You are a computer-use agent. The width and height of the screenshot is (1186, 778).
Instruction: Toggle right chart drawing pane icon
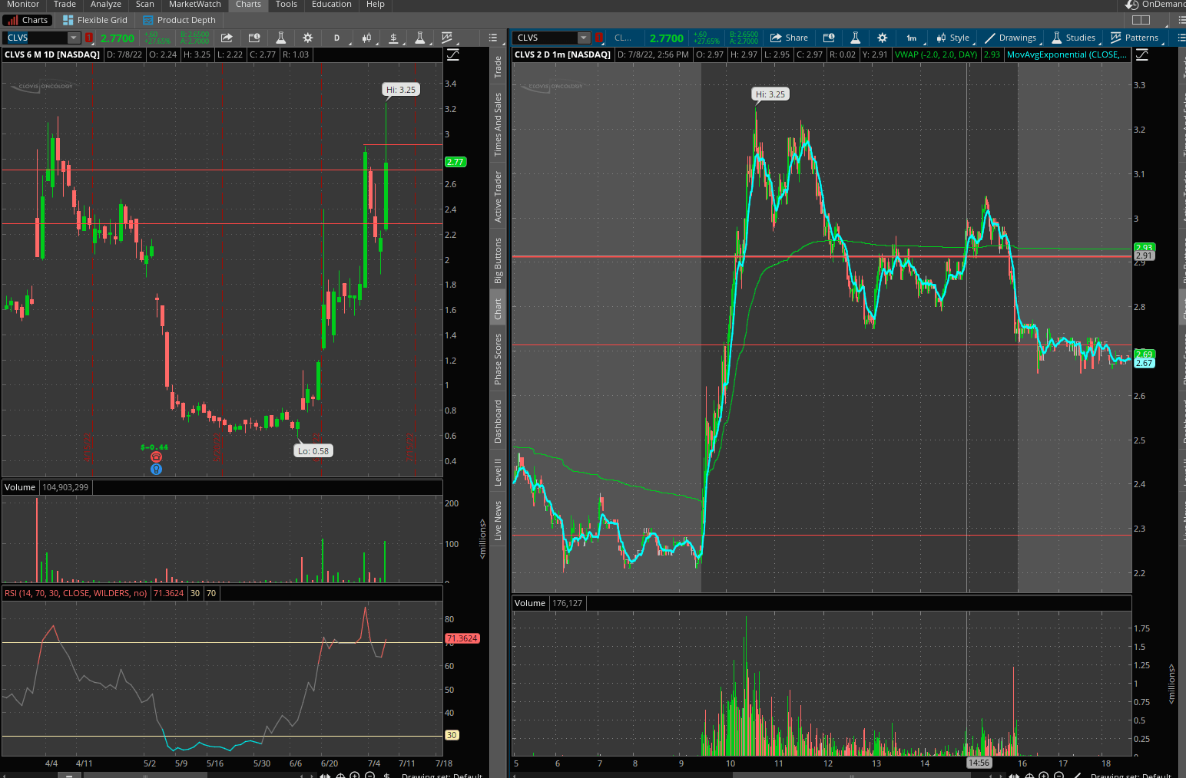[1142, 54]
